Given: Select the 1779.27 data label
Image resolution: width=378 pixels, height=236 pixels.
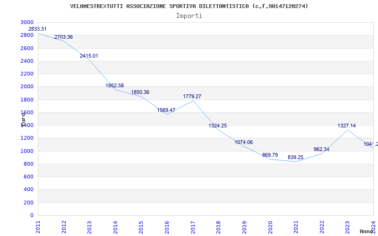Looking at the screenshot, I should click(x=192, y=96).
